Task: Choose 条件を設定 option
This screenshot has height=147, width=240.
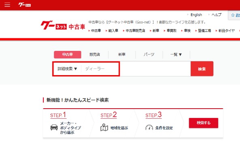Action: pos(164,128)
